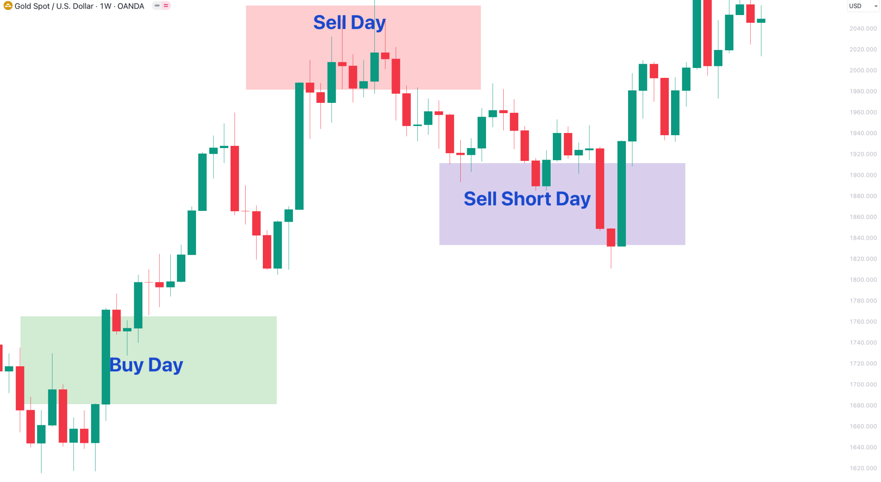Expand currency options using the dropdown arrow
Viewport: 881px width, 482px height.
875,6
